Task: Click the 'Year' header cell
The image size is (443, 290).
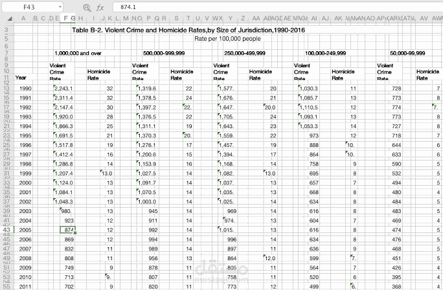Action: pos(21,78)
